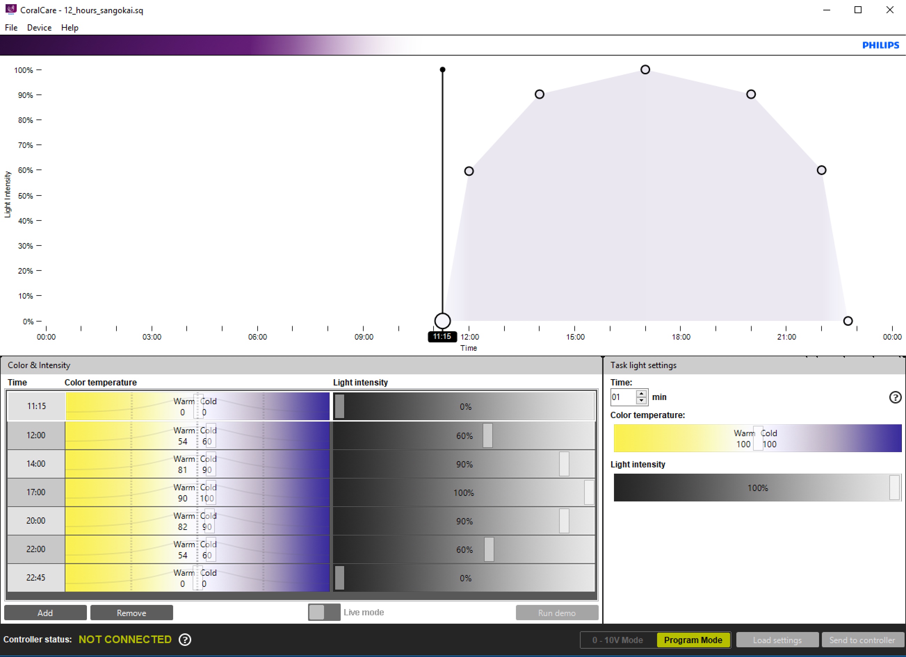906x657 pixels.
Task: Decrease task light time with down arrow
Action: point(641,400)
